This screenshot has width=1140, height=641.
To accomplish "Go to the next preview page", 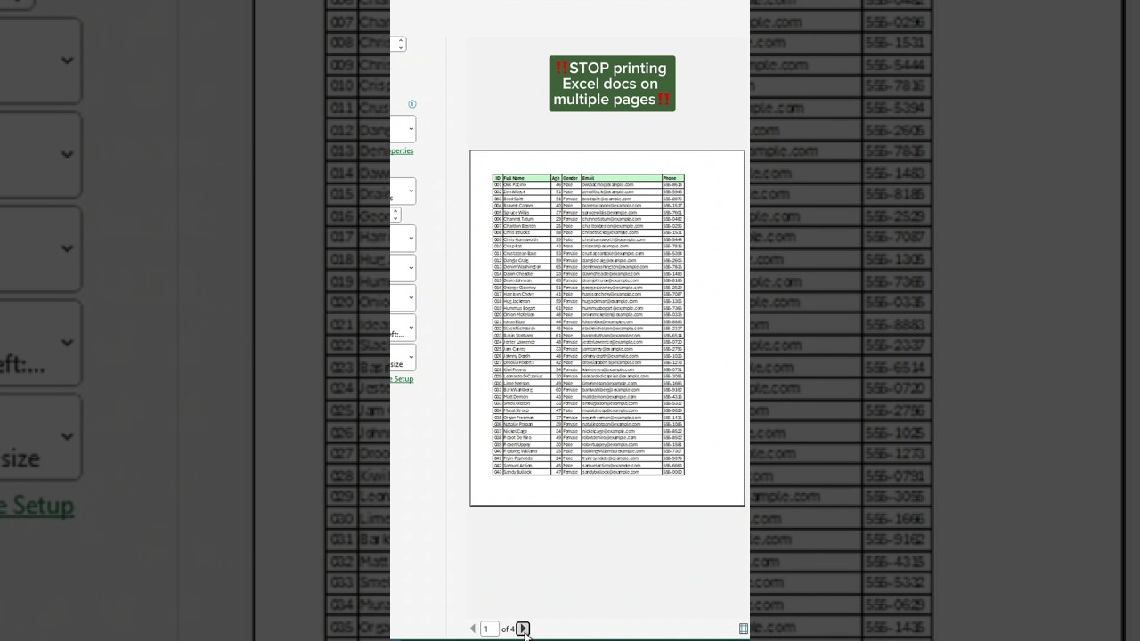I will point(523,629).
